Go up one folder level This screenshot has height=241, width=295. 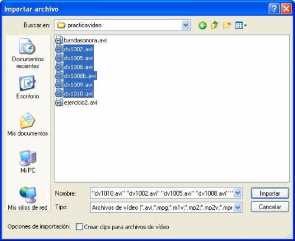(x=215, y=25)
